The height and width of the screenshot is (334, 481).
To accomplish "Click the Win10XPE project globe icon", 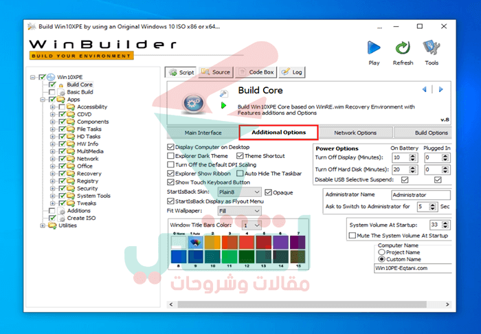I will point(52,77).
